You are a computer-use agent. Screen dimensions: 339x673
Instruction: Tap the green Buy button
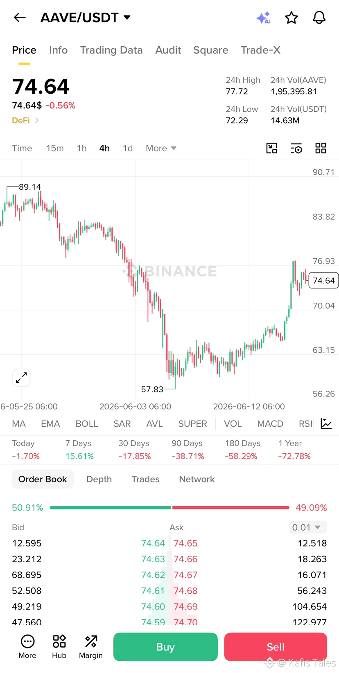(165, 647)
